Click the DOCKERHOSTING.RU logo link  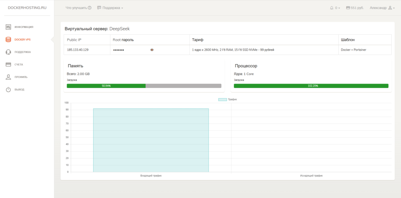pos(27,8)
